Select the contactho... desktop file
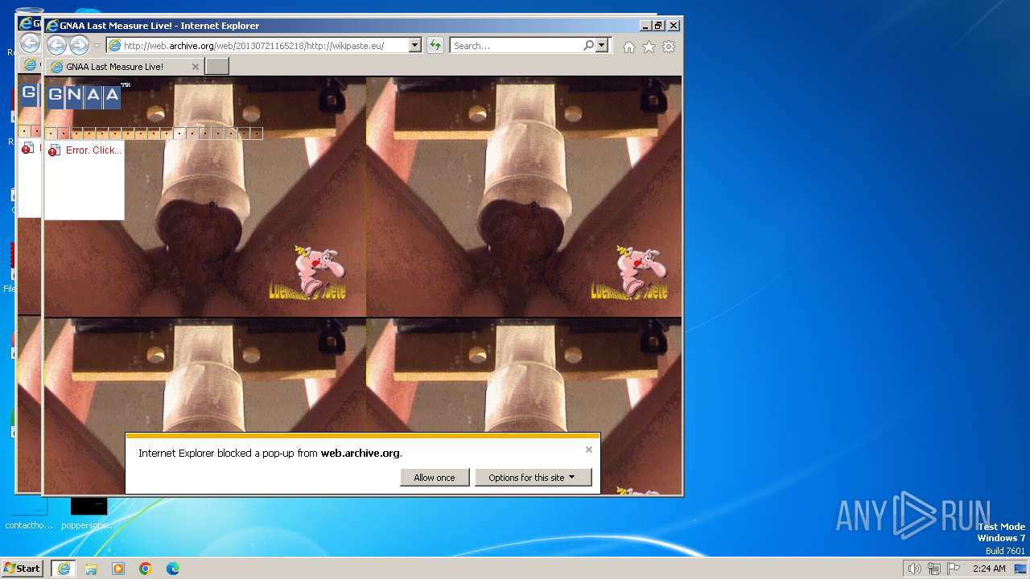This screenshot has height=579, width=1030. pos(29,514)
